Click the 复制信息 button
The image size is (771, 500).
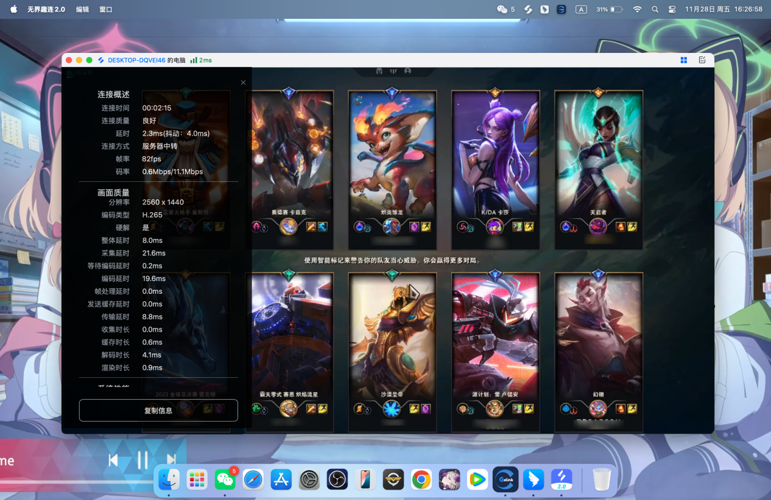point(158,411)
